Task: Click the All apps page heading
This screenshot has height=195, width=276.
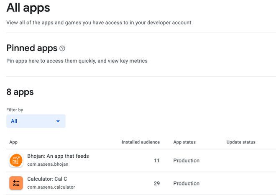Action: click(x=28, y=8)
